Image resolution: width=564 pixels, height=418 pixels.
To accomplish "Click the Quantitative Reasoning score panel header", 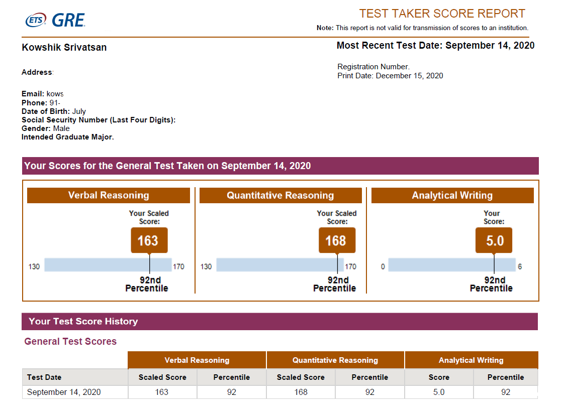I will tap(280, 195).
